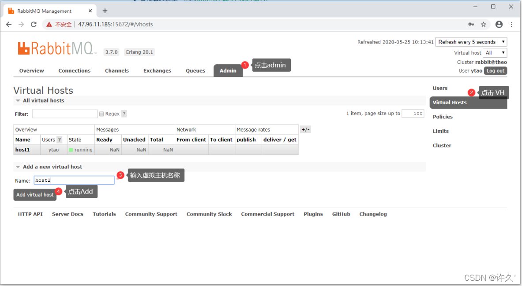Screen dimensions: 522x286
Task: Go to the Channels tab
Action: (117, 71)
